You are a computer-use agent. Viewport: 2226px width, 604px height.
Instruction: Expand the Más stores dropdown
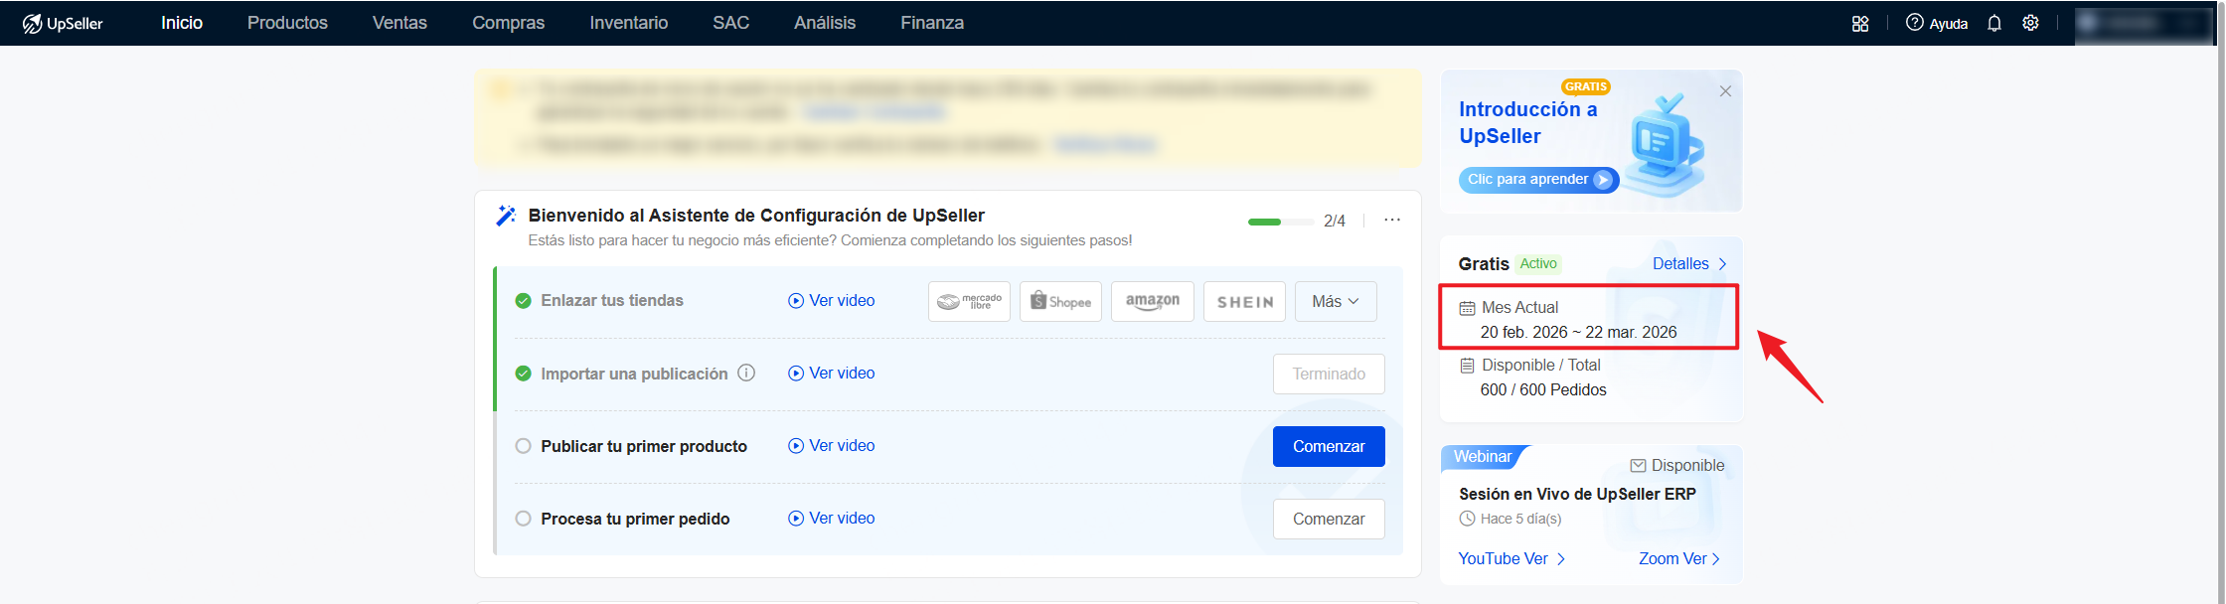pos(1335,301)
